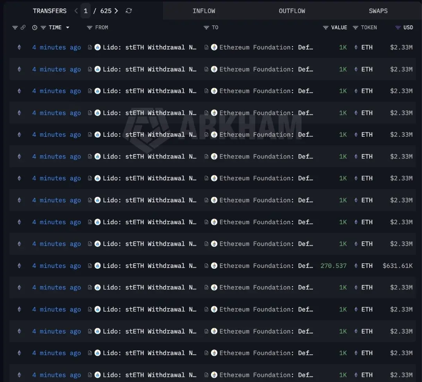Click the total pages count 625
422x382 pixels.
click(x=106, y=11)
